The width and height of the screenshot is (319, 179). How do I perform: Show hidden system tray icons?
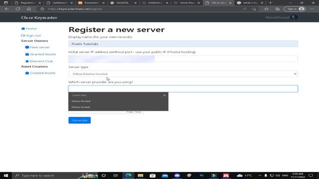260,176
